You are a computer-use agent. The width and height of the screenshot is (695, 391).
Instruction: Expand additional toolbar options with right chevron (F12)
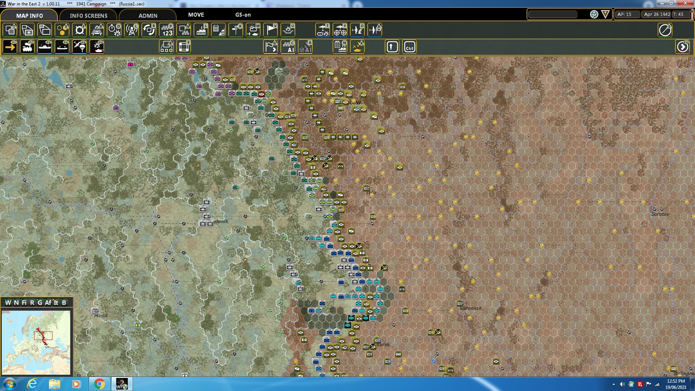(x=683, y=47)
